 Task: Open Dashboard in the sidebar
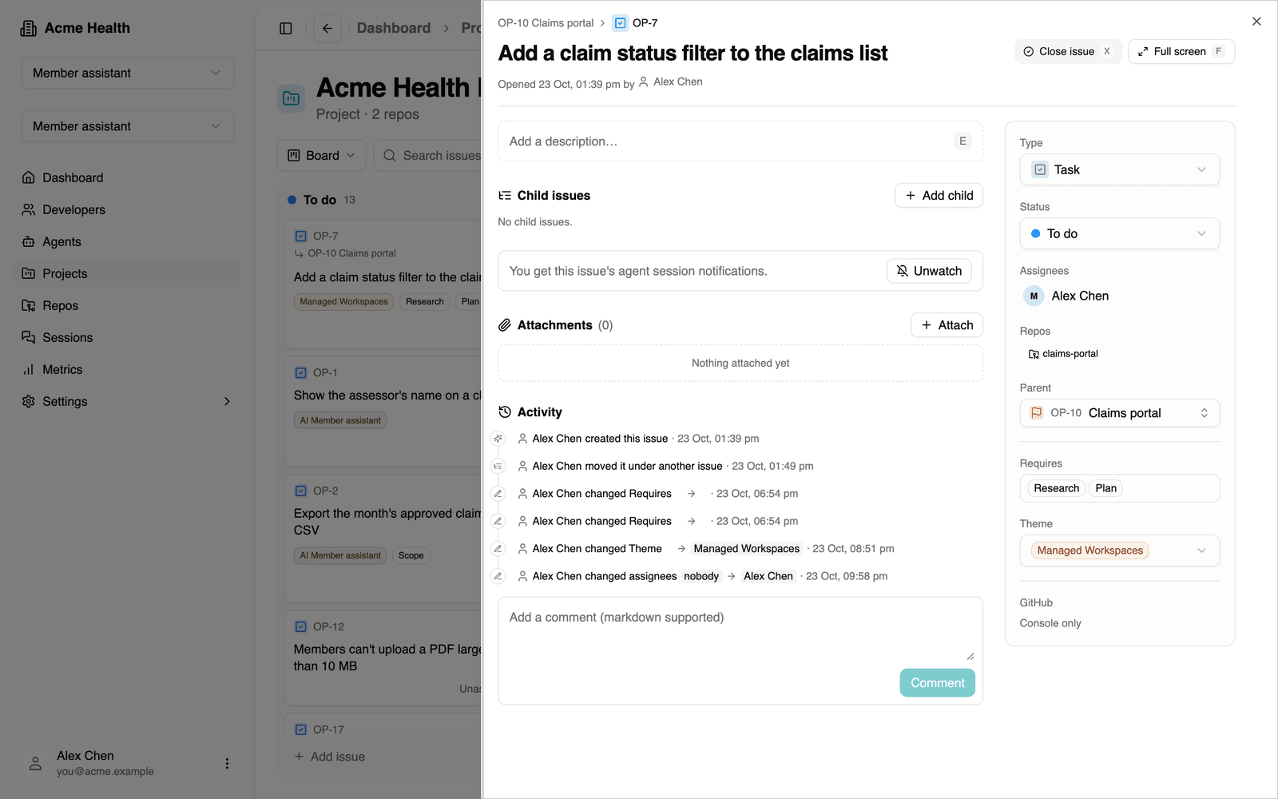tap(128, 177)
